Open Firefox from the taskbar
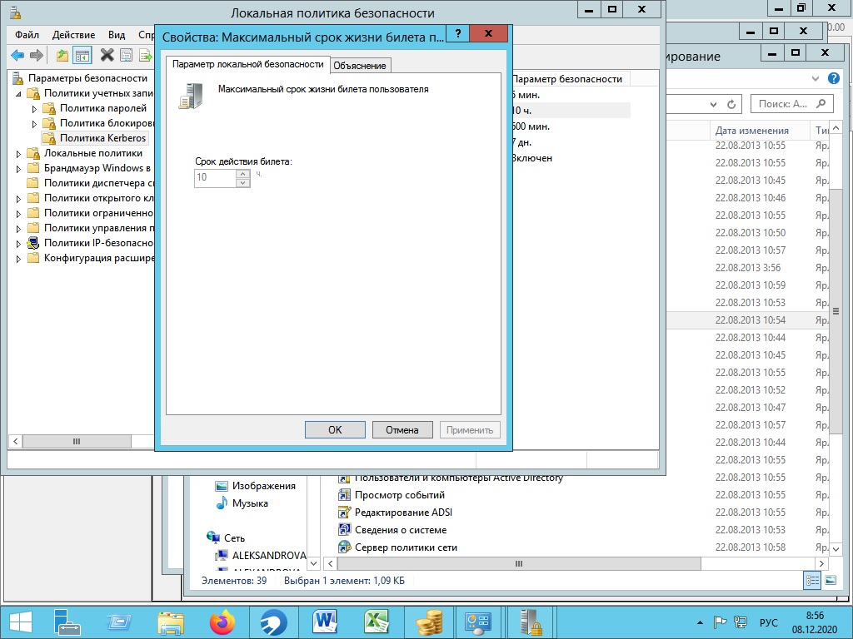 point(222,622)
